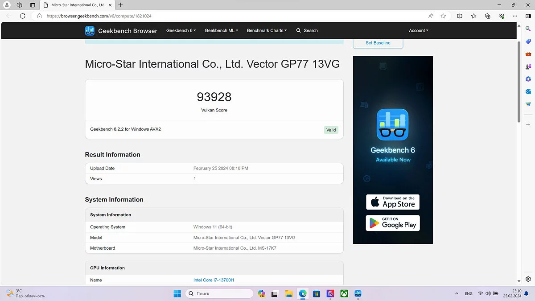
Task: Open the Benchmark Charts dropdown
Action: pyautogui.click(x=267, y=31)
